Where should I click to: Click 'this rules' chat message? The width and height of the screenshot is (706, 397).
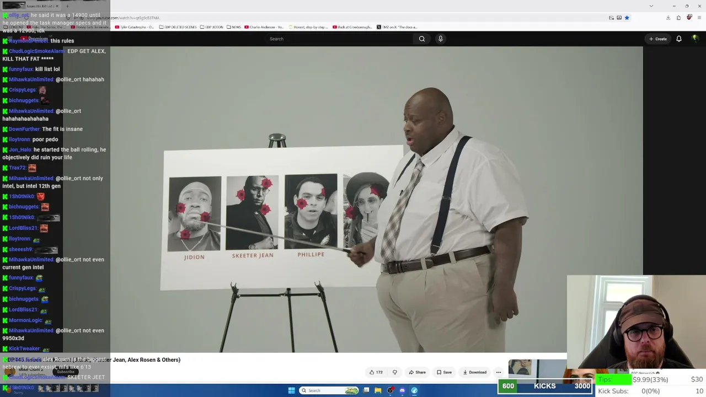click(62, 41)
